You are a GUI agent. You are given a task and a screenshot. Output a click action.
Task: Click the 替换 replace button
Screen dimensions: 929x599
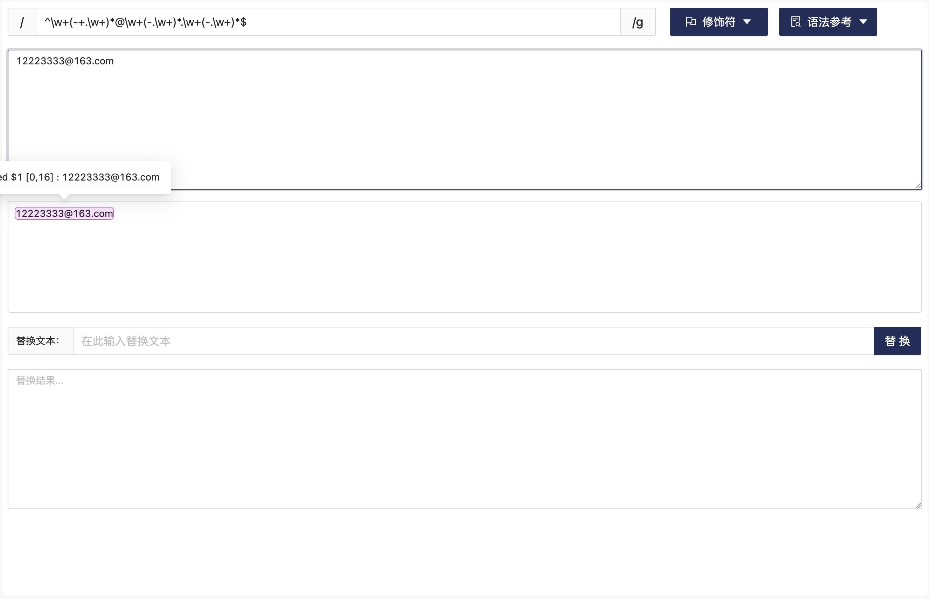(897, 341)
